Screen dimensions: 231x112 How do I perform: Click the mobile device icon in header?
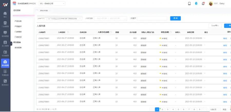click(x=189, y=4)
